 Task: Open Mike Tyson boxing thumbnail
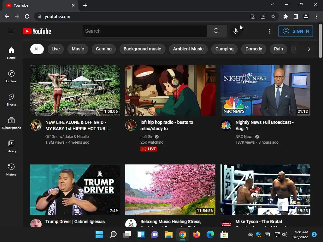265,189
